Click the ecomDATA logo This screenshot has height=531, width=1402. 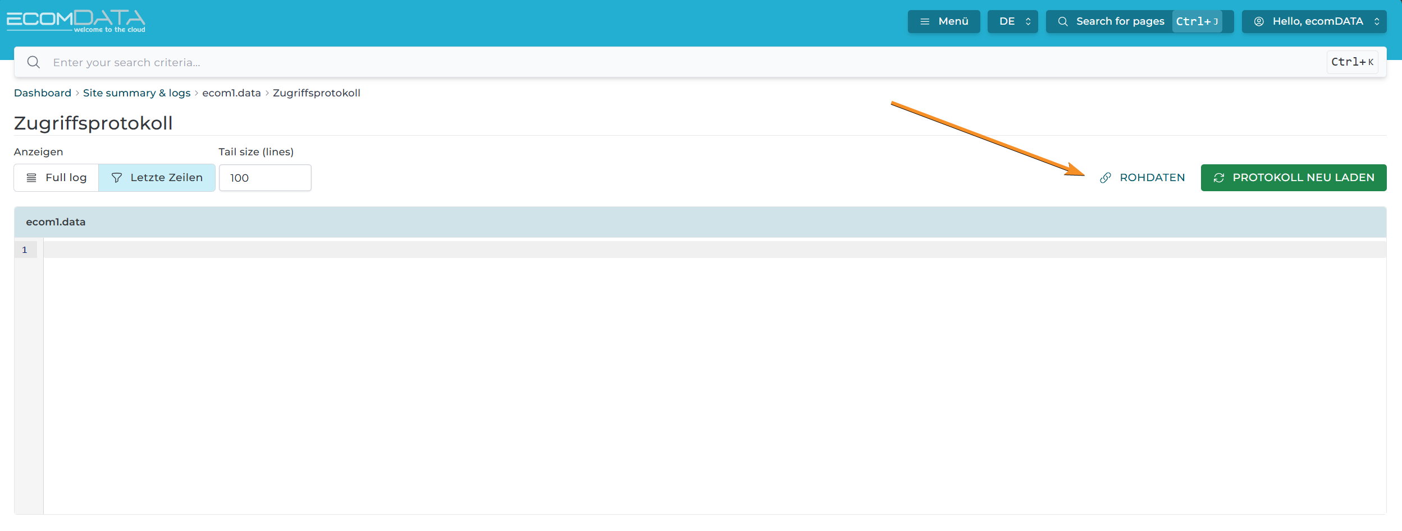76,21
